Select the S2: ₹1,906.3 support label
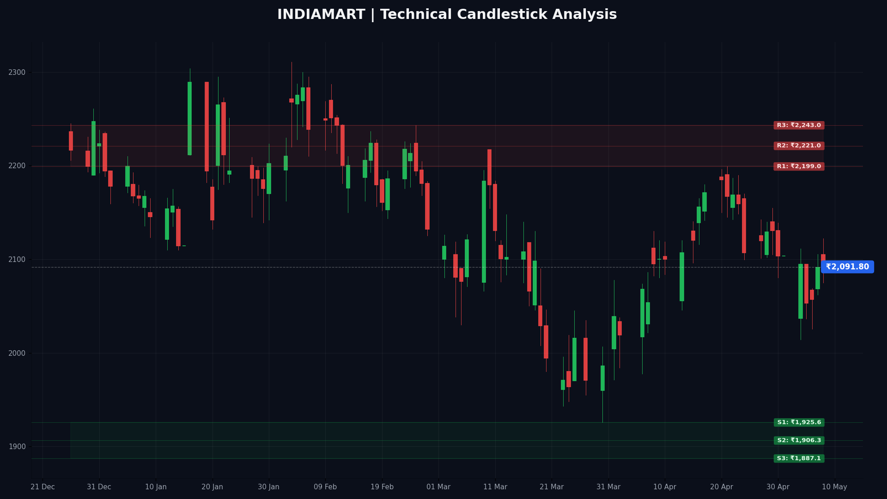 [799, 440]
